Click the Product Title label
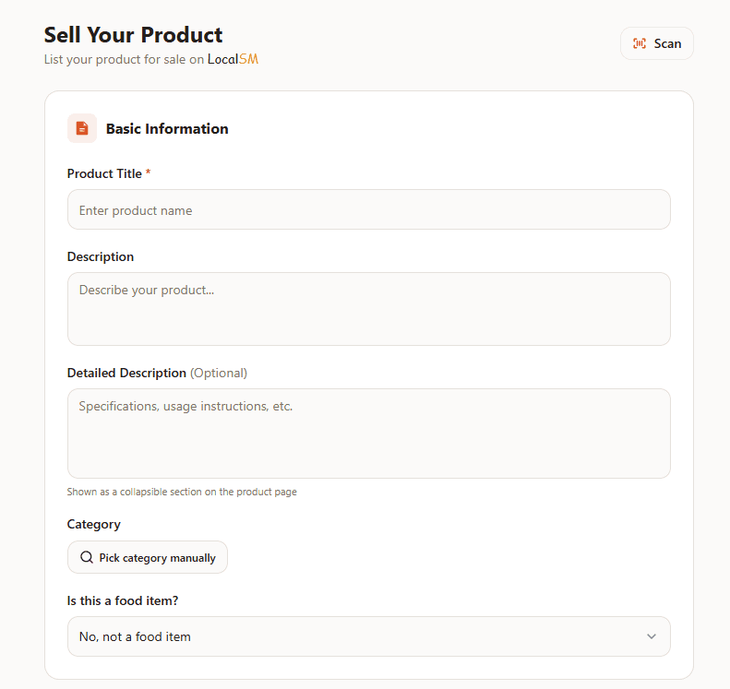Screen dimensions: 730x689 (x=104, y=173)
